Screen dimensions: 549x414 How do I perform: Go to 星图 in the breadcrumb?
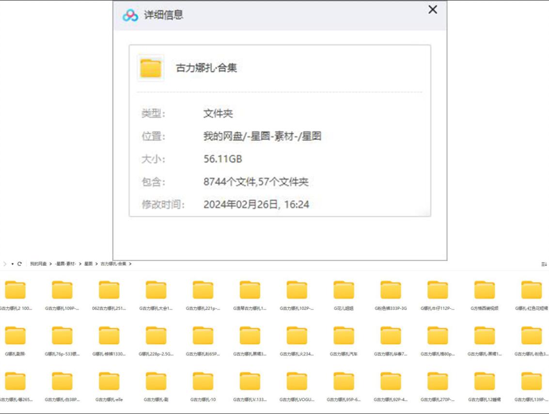pos(88,264)
